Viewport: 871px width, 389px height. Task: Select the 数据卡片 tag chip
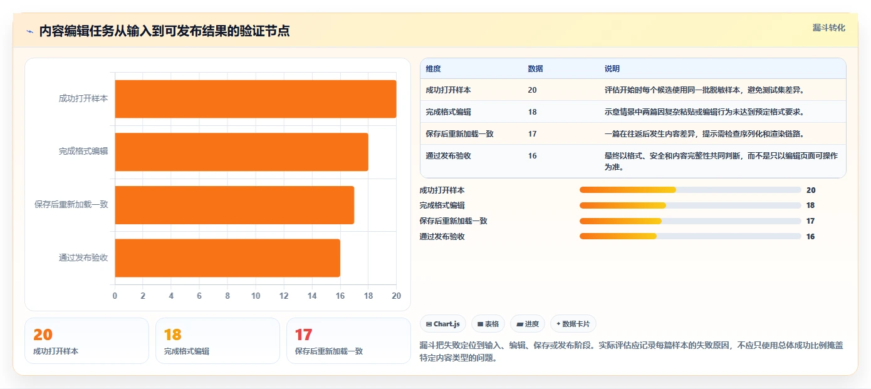tap(573, 324)
